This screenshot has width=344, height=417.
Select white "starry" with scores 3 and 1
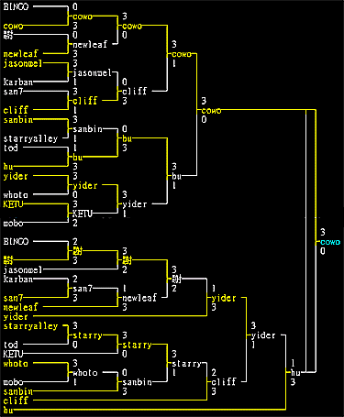pos(186,364)
